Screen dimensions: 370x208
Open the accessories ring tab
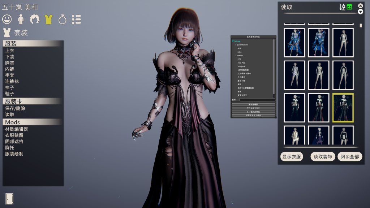coord(62,19)
